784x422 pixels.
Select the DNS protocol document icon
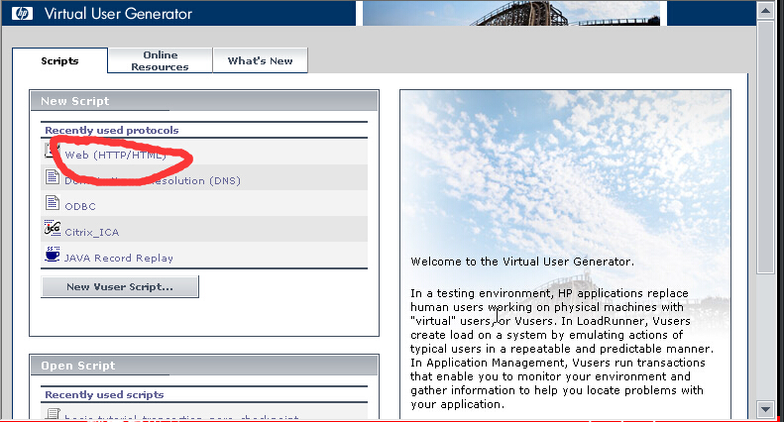[53, 176]
